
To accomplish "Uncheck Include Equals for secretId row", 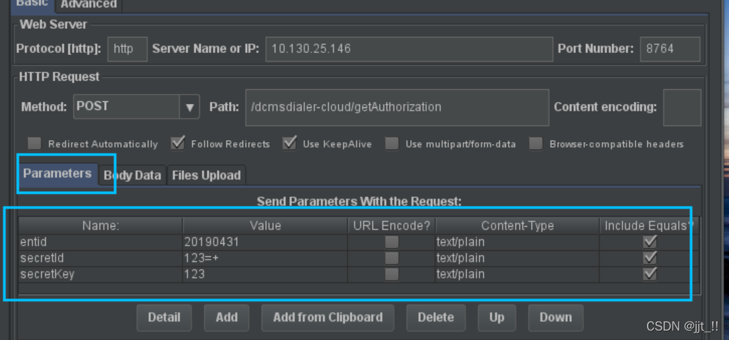I will 650,258.
